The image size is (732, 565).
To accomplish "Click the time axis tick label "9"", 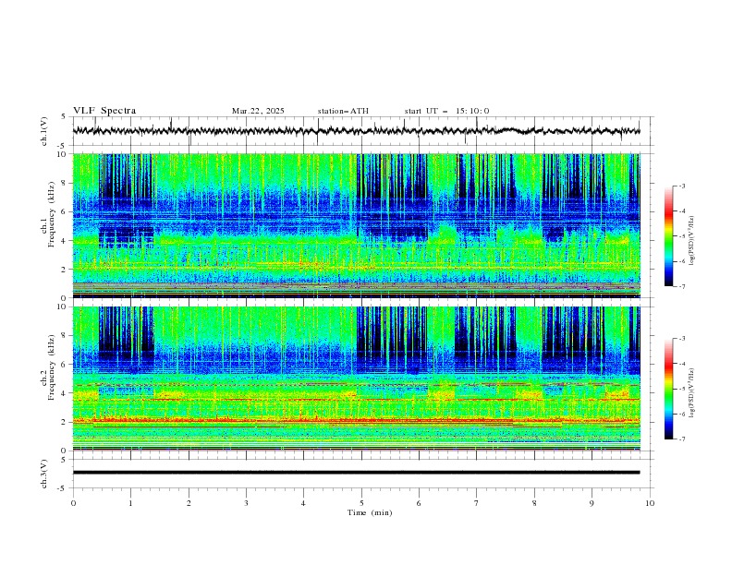I will 592,503.
